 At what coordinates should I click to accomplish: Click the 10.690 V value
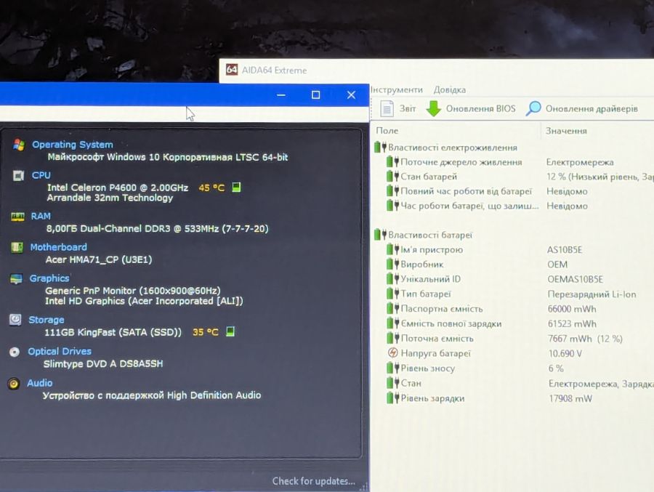(565, 353)
